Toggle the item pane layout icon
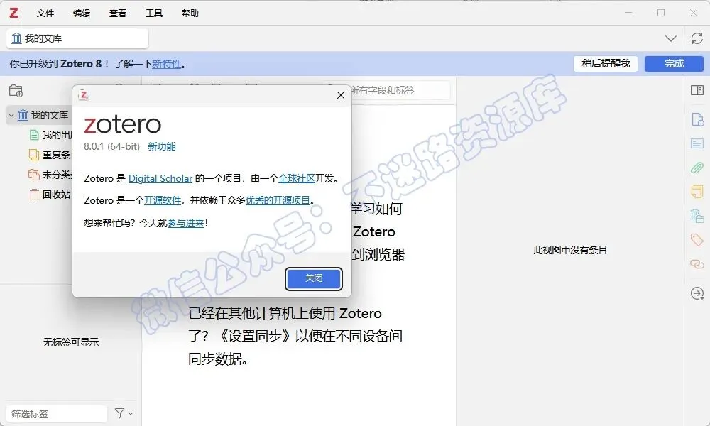The height and width of the screenshot is (426, 710). tap(697, 90)
